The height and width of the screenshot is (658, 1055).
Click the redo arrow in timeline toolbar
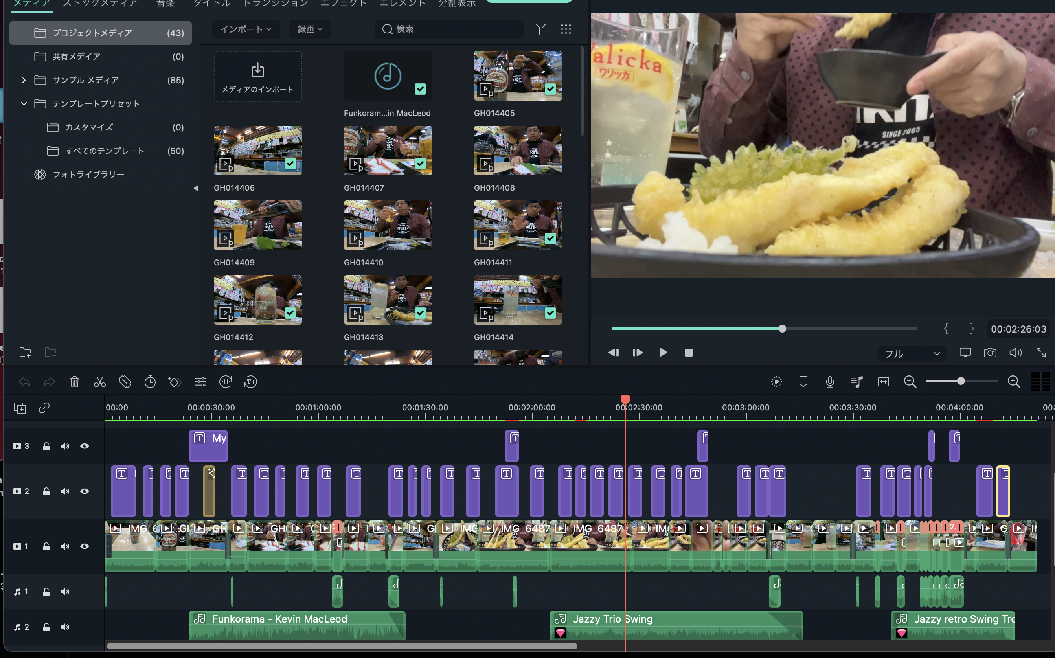point(50,382)
